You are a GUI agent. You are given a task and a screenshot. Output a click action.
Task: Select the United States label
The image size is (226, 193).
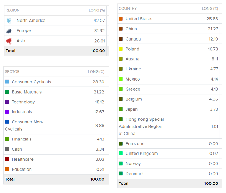tap(139, 19)
